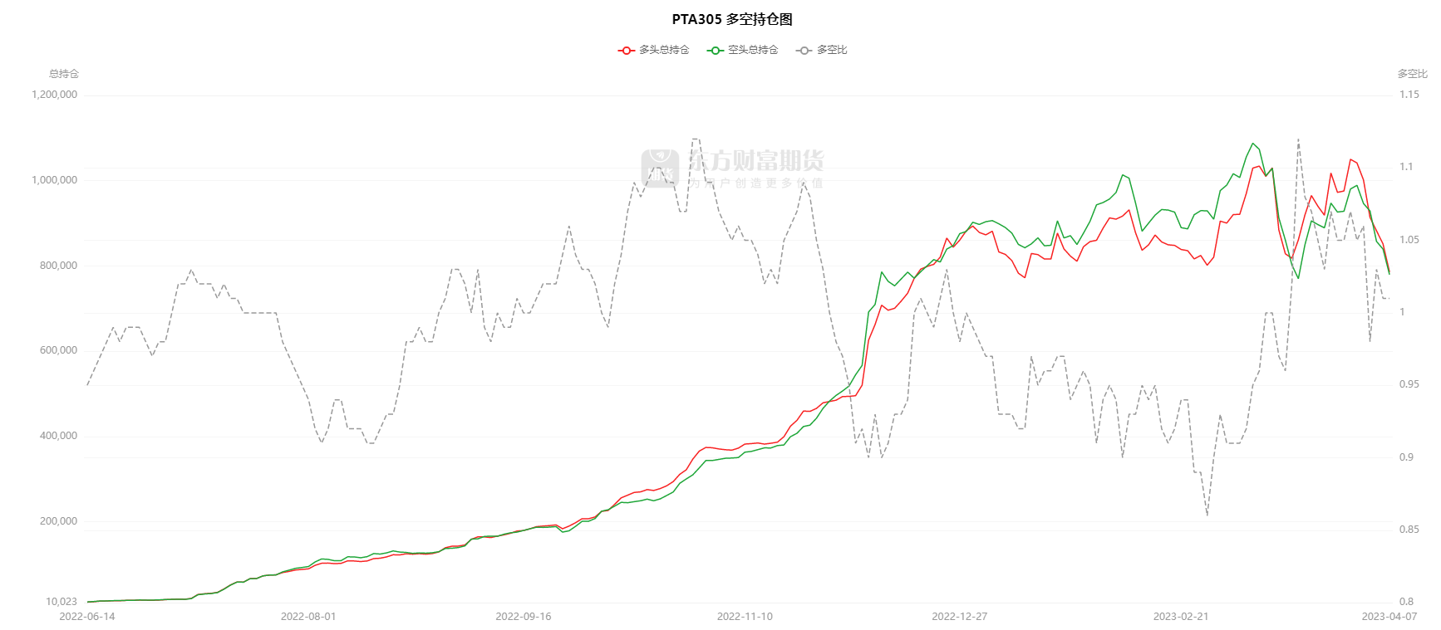Image resolution: width=1441 pixels, height=630 pixels.
Task: Click the 2022-12-27 x-axis date label
Action: coord(960,617)
